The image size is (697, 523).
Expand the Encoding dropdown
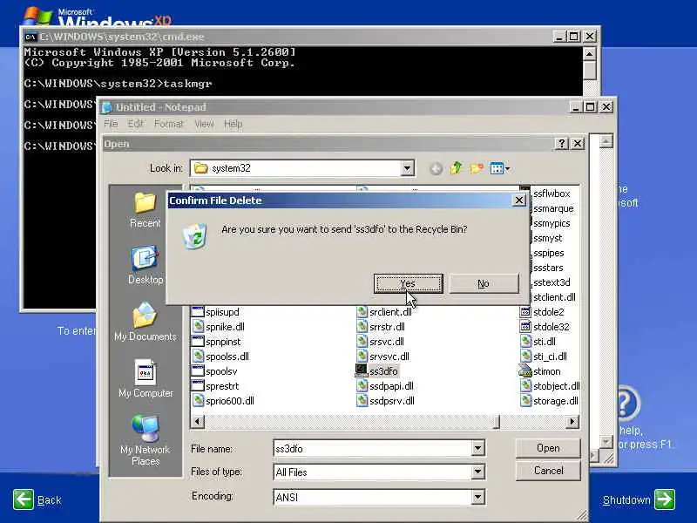click(477, 497)
